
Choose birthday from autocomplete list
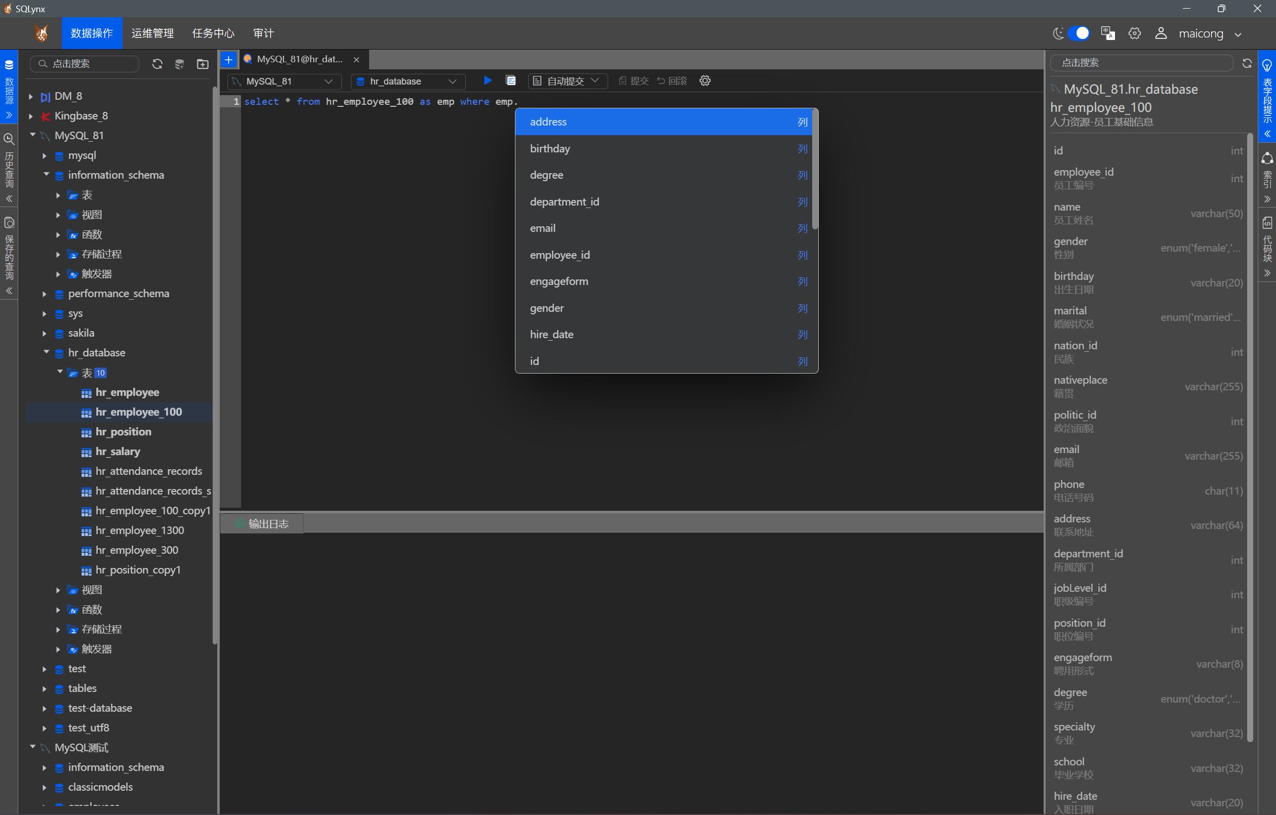[x=663, y=148]
